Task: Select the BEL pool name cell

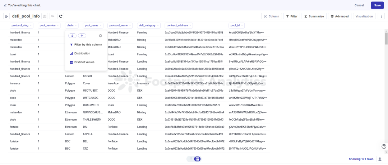Action: coord(85,141)
